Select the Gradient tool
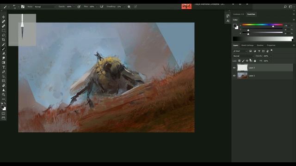The image size is (296, 166). [3, 63]
